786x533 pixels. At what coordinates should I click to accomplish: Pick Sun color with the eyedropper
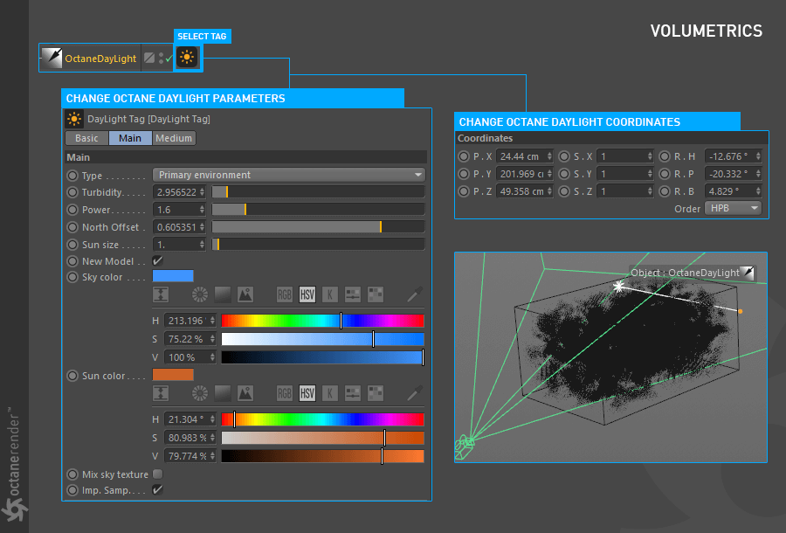tap(415, 393)
